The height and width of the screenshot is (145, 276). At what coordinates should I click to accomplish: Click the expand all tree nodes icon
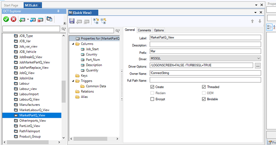[x=96, y=21]
